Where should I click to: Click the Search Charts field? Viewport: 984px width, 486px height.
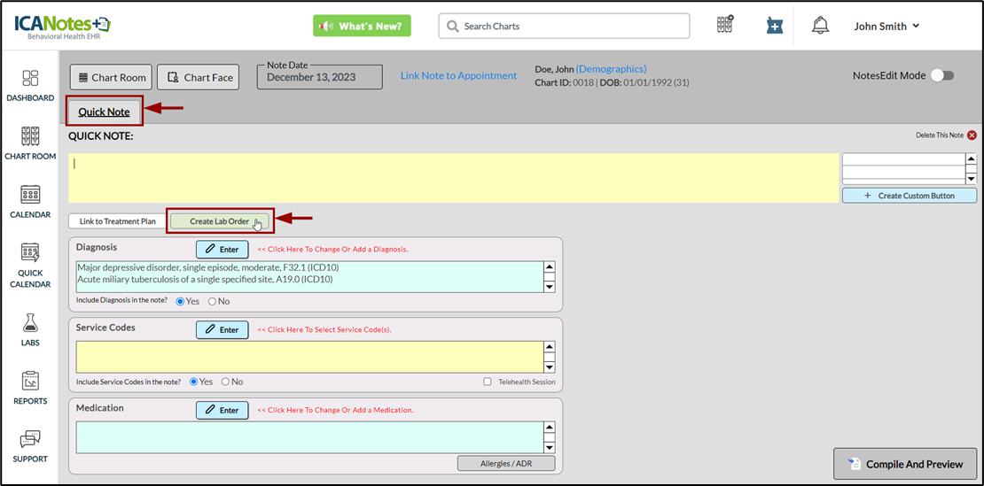click(x=564, y=27)
